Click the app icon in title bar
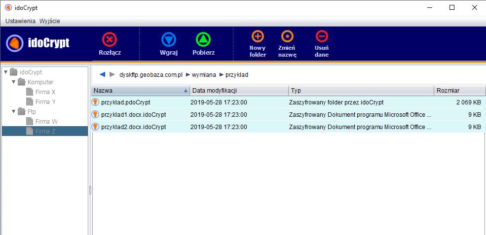The height and width of the screenshot is (235, 486). coord(8,8)
